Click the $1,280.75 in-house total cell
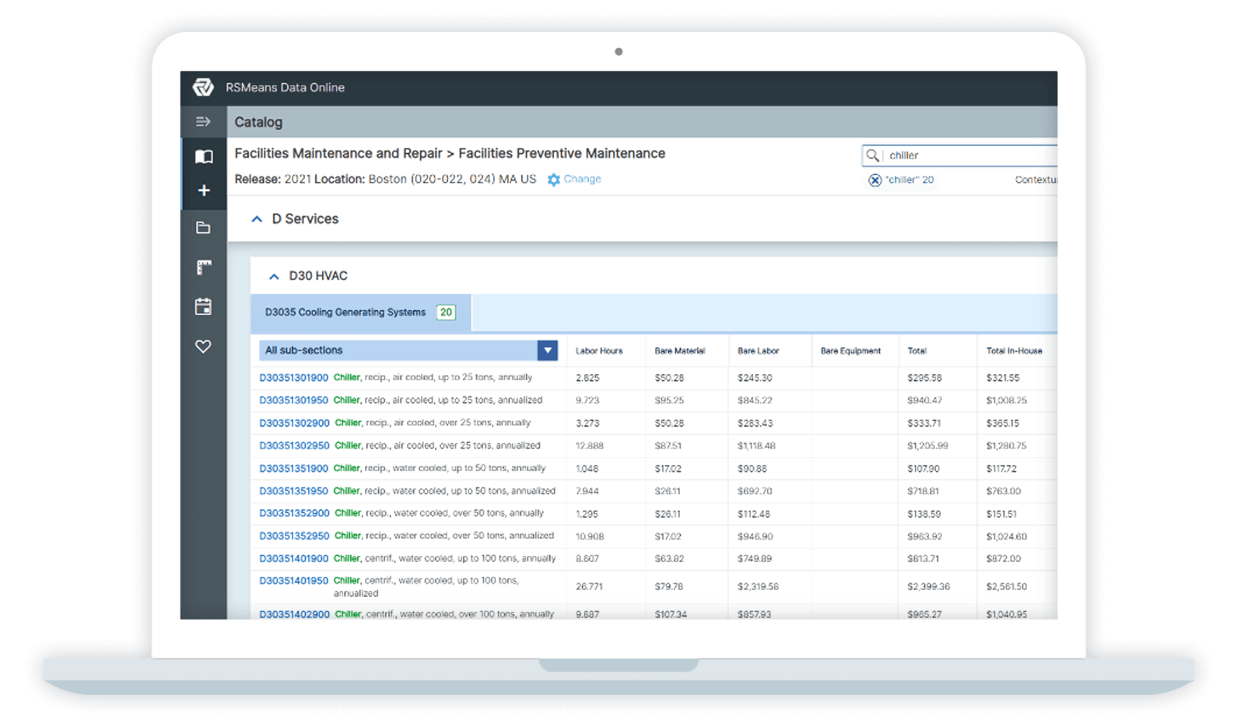Image resolution: width=1237 pixels, height=726 pixels. pyautogui.click(x=1006, y=445)
